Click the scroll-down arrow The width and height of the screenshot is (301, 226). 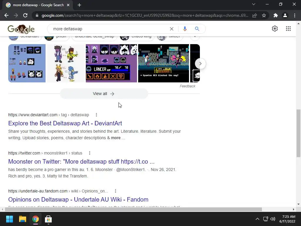pos(298,204)
